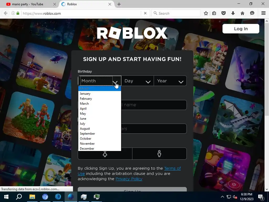Click the URL address bar
269x202 pixels.
81,13
